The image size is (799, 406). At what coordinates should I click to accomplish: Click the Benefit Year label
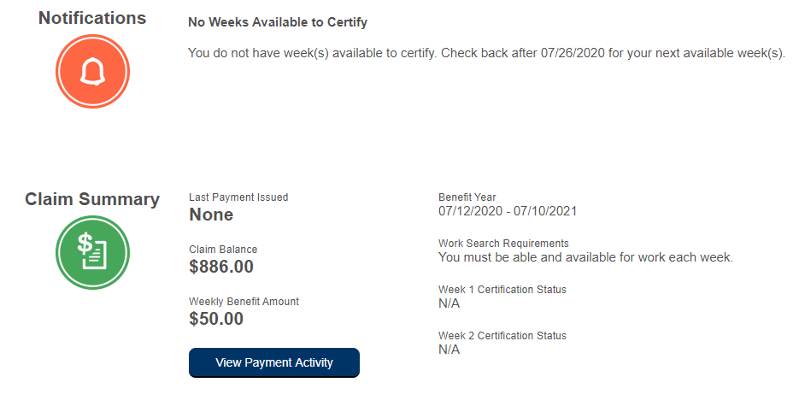click(467, 197)
